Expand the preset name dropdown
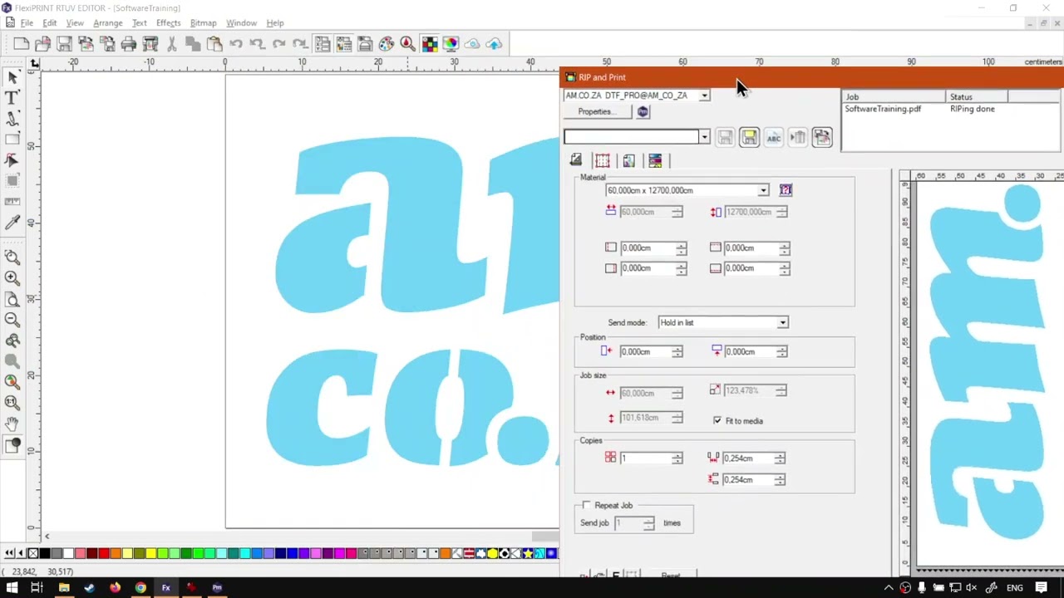The height and width of the screenshot is (598, 1064). click(704, 137)
